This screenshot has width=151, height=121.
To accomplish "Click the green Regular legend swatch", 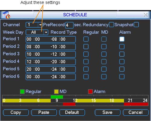I will point(22,92).
